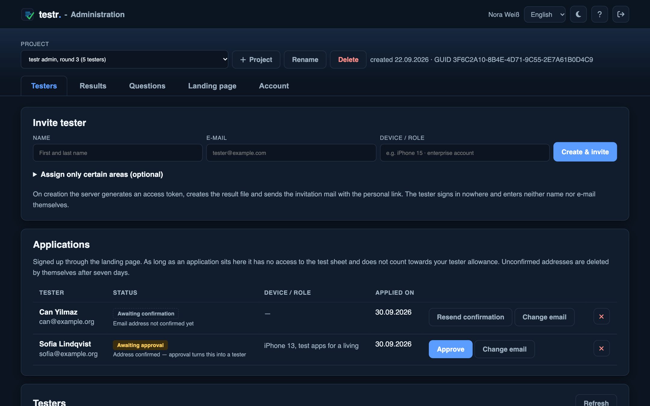The height and width of the screenshot is (406, 650).
Task: Click the 'Status' column header
Action: [125, 293]
